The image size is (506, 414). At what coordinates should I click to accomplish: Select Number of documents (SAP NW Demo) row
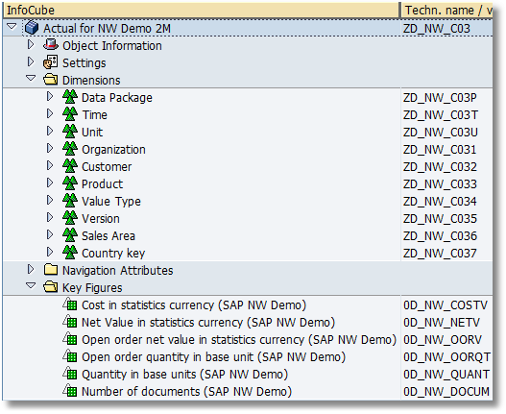click(248, 391)
